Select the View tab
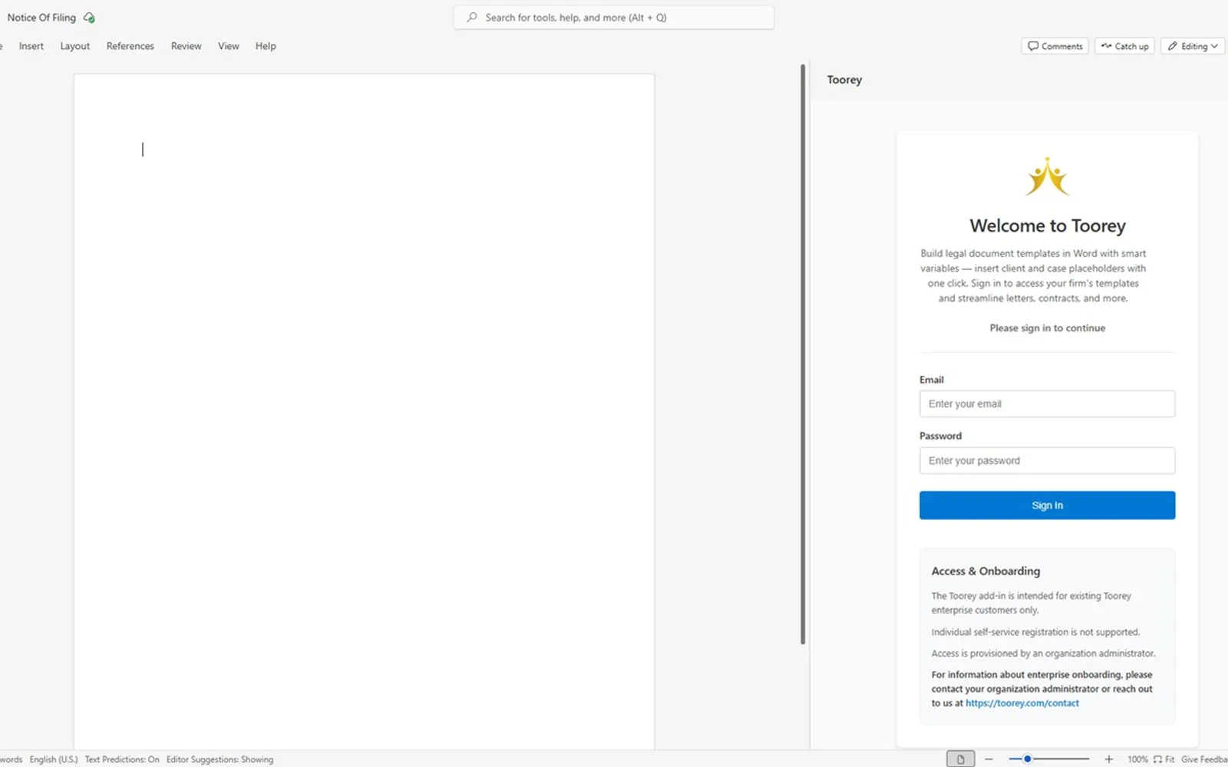 pyautogui.click(x=229, y=46)
